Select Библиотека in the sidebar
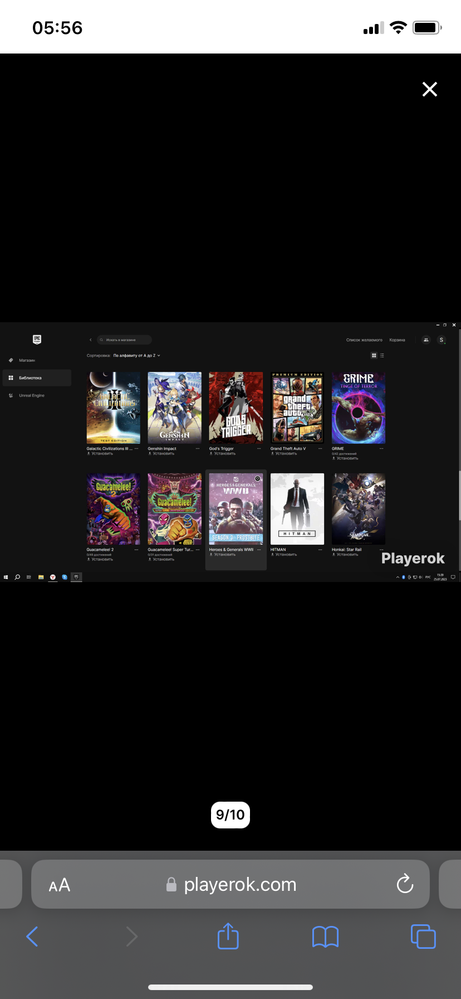Image resolution: width=461 pixels, height=999 pixels. (37, 378)
